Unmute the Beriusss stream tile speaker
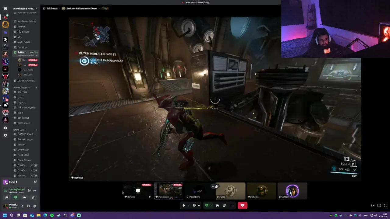Screen dimensions: 390x219 (150, 197)
